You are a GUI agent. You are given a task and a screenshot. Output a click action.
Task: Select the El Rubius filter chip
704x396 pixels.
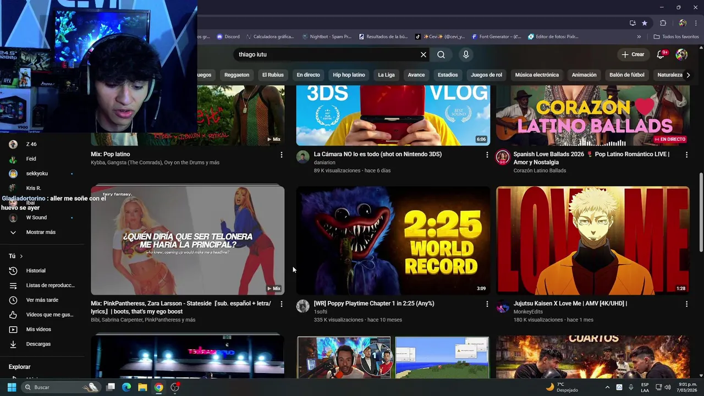273,75
